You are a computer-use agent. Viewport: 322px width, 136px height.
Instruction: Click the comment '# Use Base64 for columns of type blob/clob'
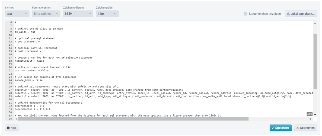(45, 77)
